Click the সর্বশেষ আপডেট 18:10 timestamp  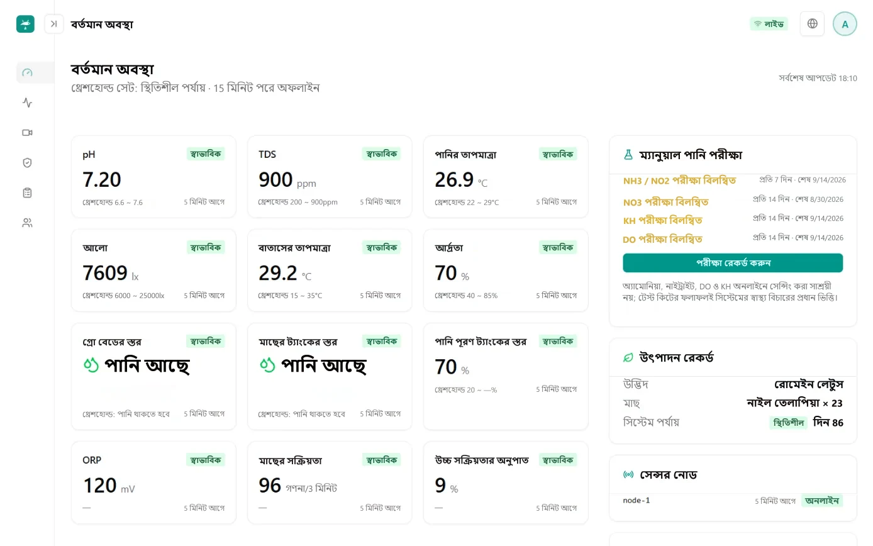818,79
